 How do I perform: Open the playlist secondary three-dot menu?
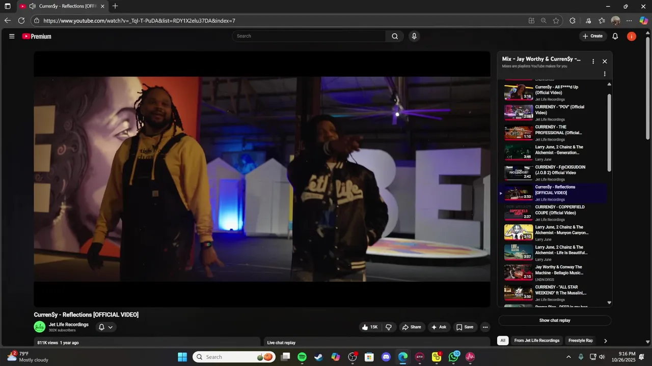click(605, 74)
